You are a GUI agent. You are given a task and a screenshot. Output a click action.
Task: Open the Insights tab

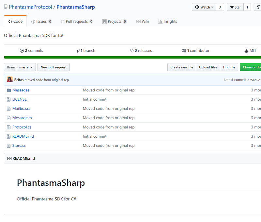click(167, 21)
